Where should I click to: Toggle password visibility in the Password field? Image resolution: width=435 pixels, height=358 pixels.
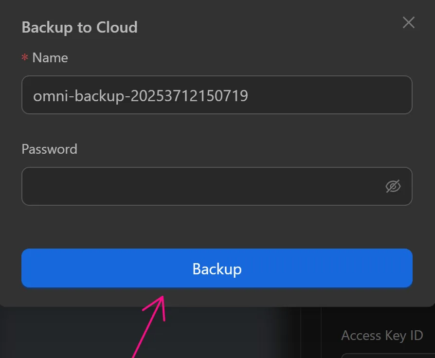coord(393,186)
